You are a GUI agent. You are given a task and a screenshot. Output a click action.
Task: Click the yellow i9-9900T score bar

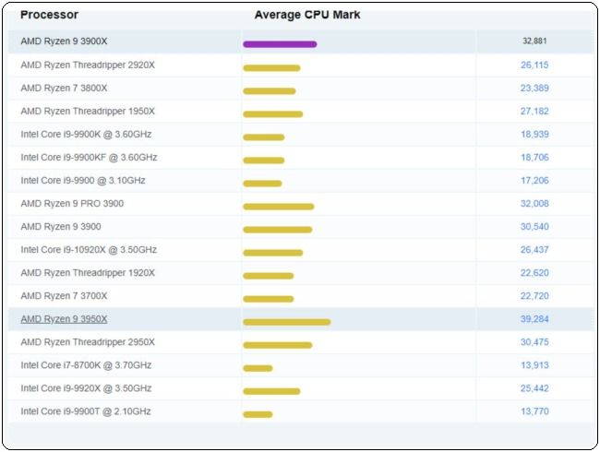coord(258,414)
